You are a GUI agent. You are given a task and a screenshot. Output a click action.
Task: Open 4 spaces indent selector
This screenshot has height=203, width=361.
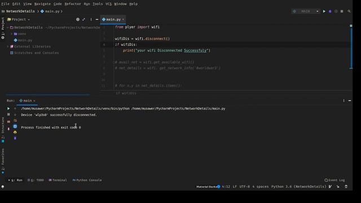[261, 187]
